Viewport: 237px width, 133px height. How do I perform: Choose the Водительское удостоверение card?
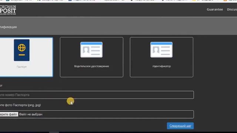click(91, 57)
